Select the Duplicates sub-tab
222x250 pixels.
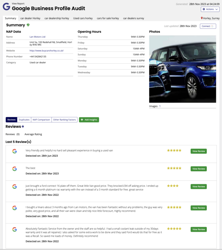pyautogui.click(x=24, y=120)
